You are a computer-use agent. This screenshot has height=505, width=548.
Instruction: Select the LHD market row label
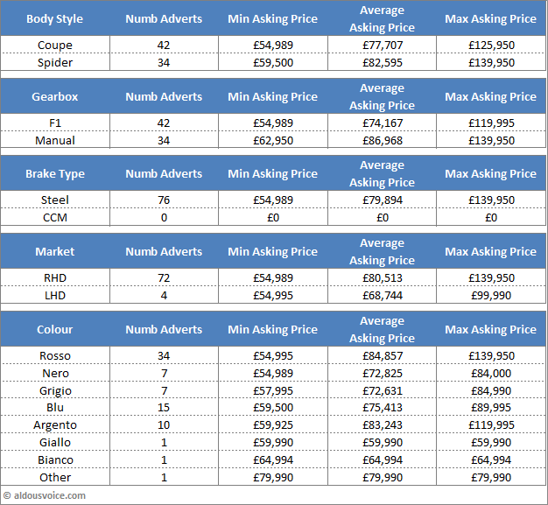[55, 296]
